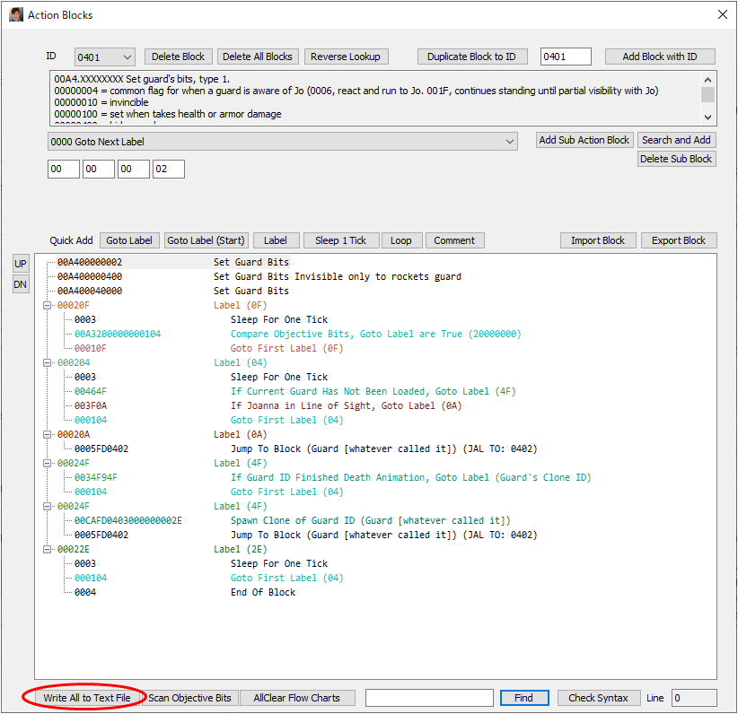Quick add a Sleep 1 Tick command
Screen dimensions: 738x714
coord(340,240)
